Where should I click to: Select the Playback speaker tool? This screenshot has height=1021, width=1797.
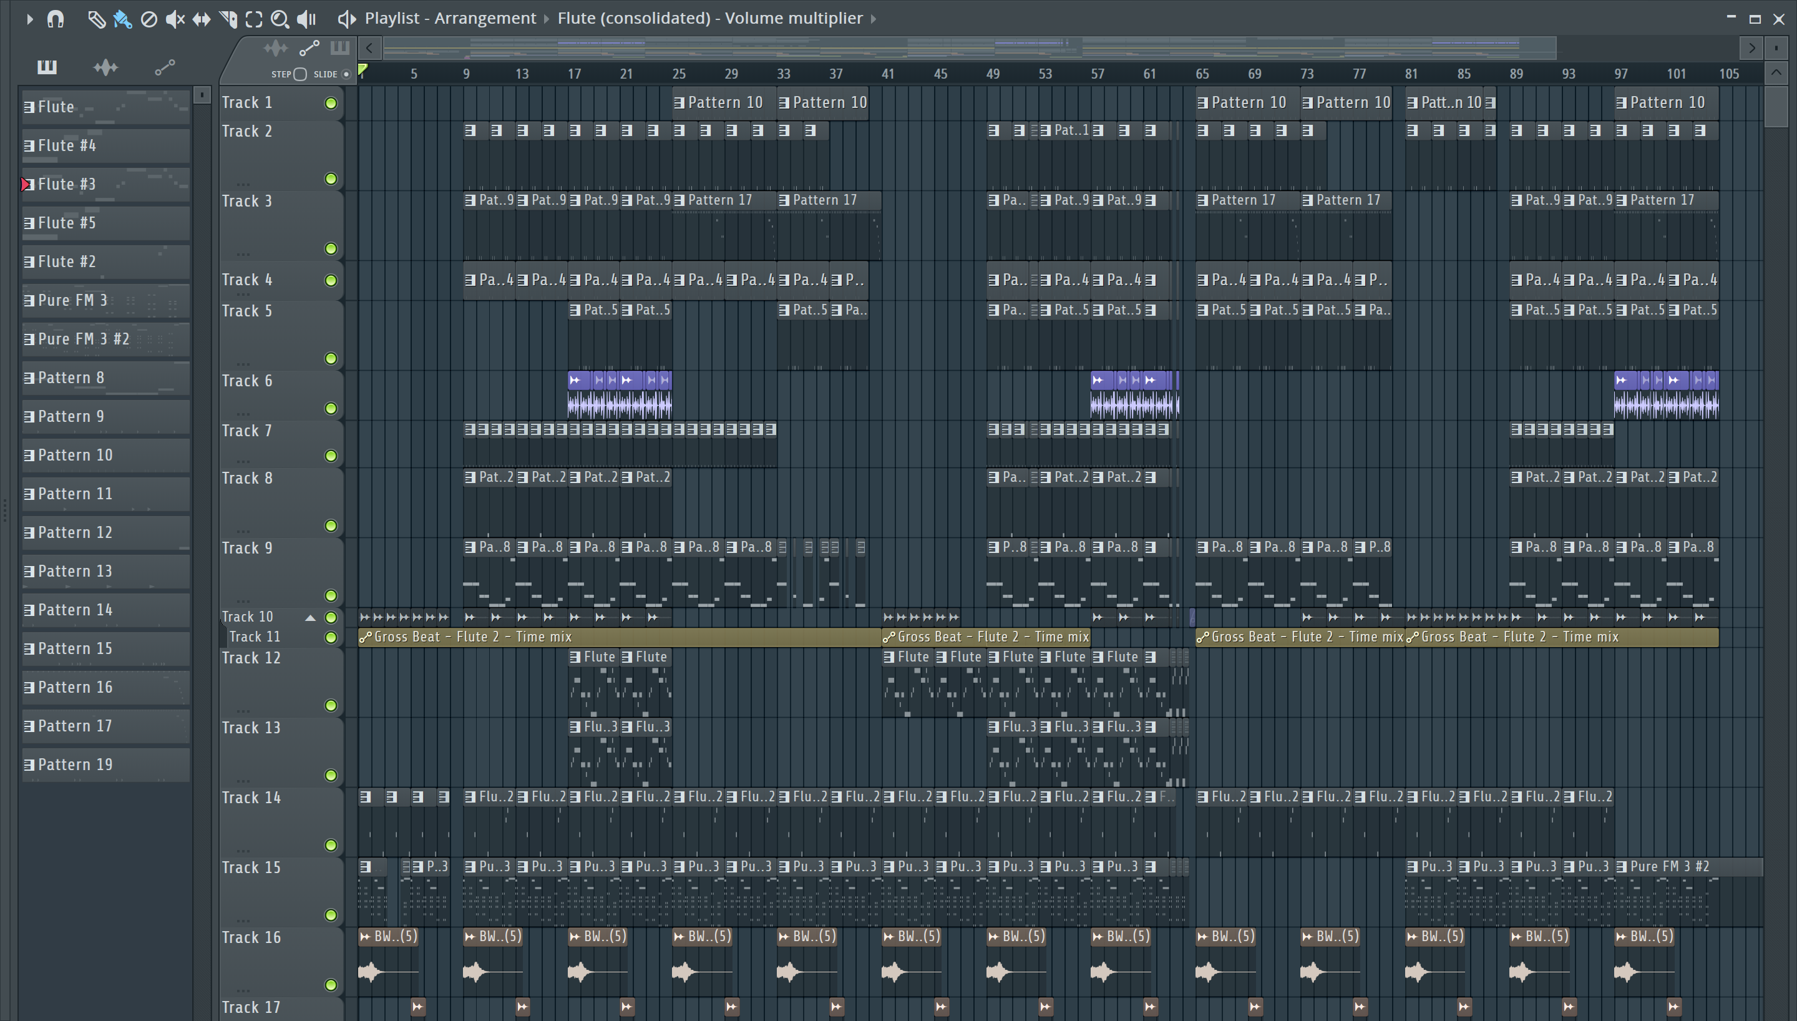point(306,19)
